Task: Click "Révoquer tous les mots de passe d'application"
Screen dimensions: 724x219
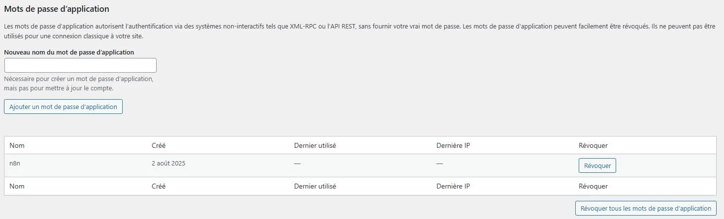Action: 646,208
